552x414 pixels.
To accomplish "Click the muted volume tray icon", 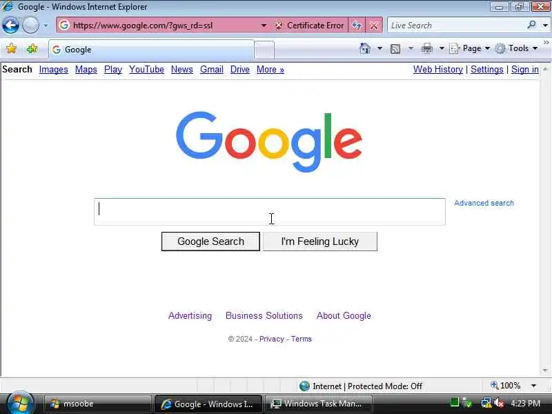I will click(x=499, y=403).
